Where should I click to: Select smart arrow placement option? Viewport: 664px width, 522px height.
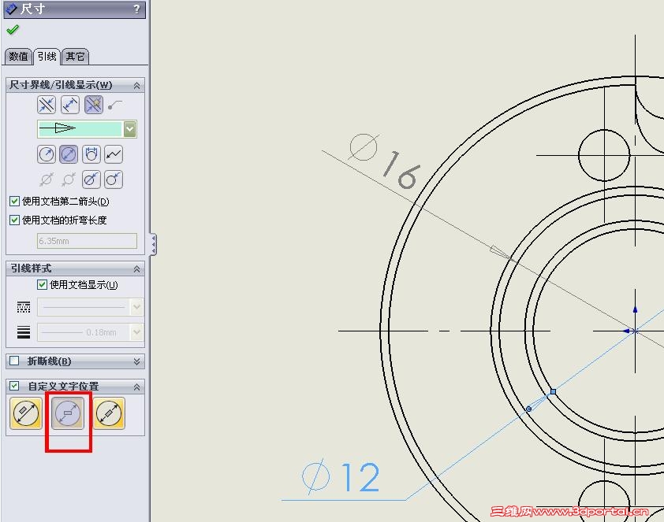pos(94,105)
